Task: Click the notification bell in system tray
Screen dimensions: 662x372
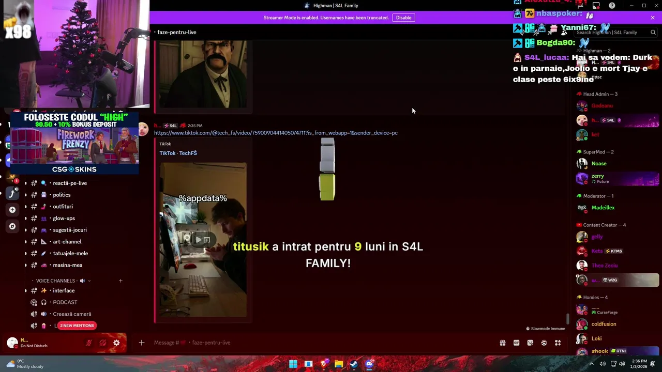Action: pos(653,364)
